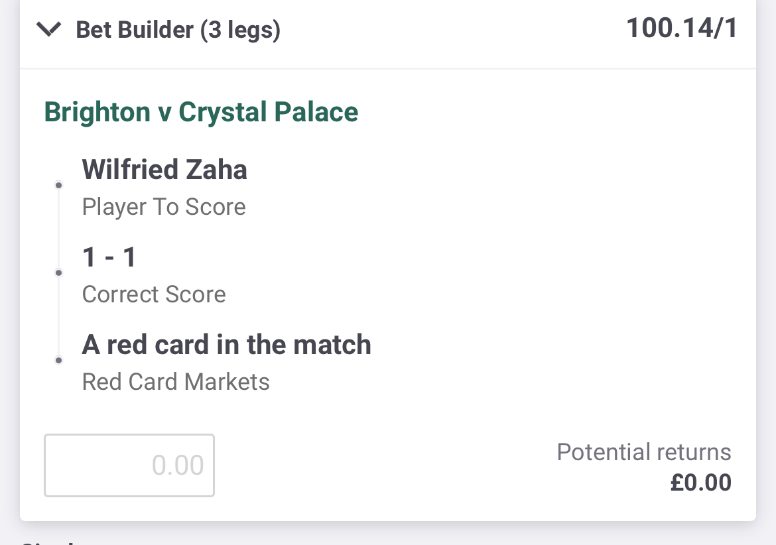Screen dimensions: 776x545
Task: Click the 1 - 1 scoreline selection
Action: pyautogui.click(x=109, y=257)
